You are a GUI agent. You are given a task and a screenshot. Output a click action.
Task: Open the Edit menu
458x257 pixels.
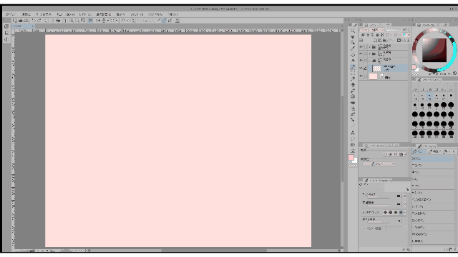point(26,14)
